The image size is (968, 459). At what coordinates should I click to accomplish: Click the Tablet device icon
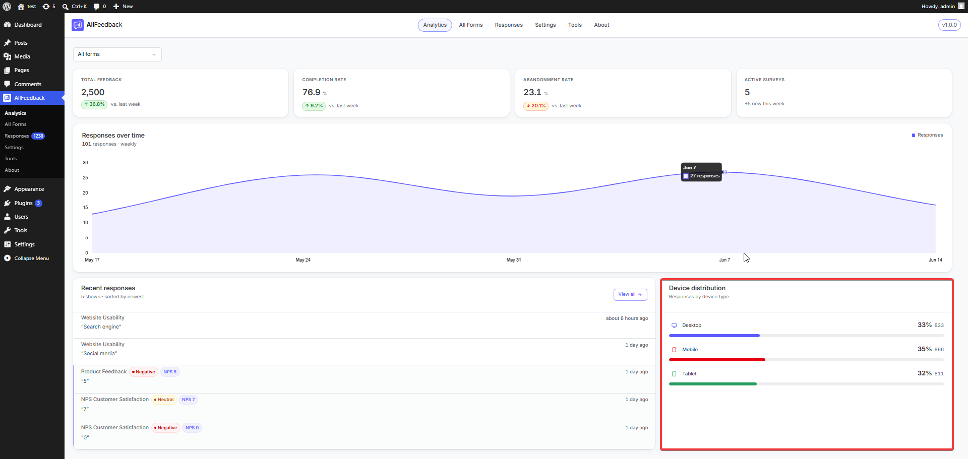coord(674,374)
